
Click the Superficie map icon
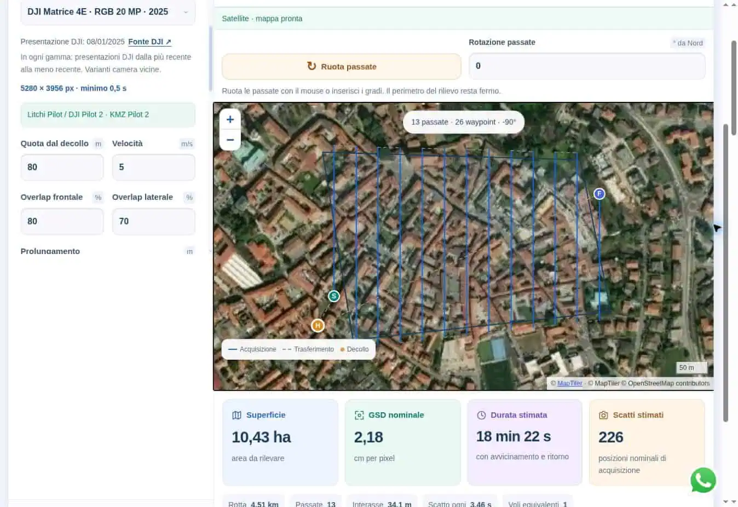pos(237,416)
